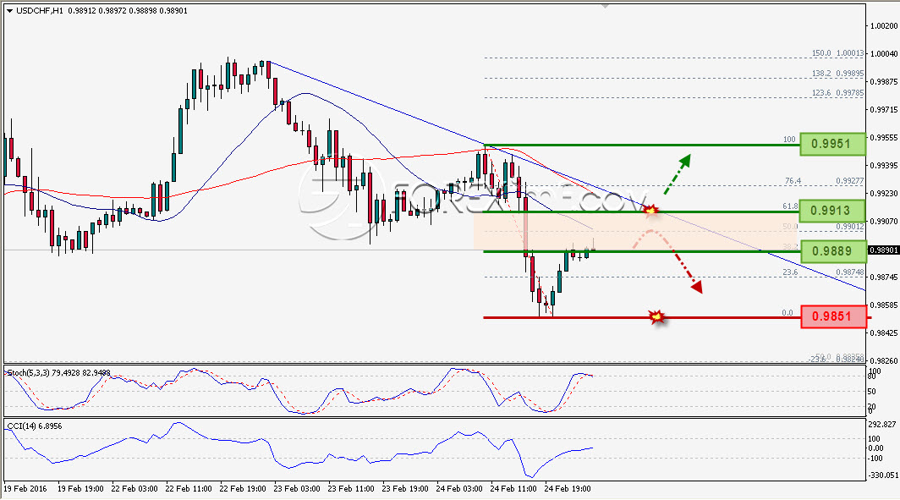The height and width of the screenshot is (500, 900).
Task: Click price axis value 0.99715
Action: tap(883, 109)
